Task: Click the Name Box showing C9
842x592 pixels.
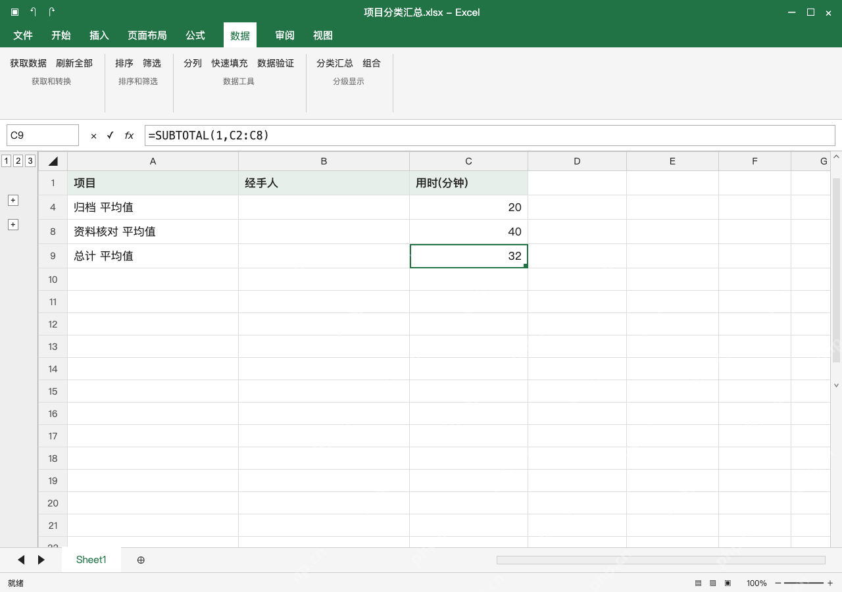Action: (x=43, y=136)
